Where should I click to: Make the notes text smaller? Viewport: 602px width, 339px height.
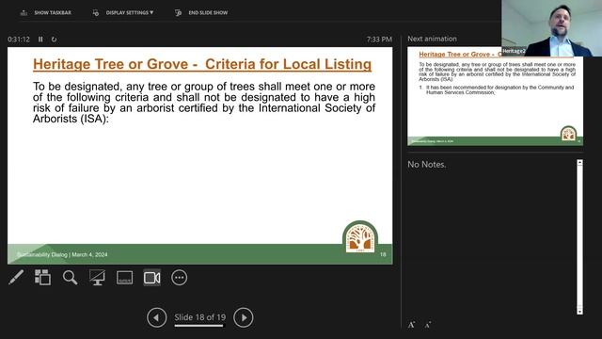click(428, 325)
